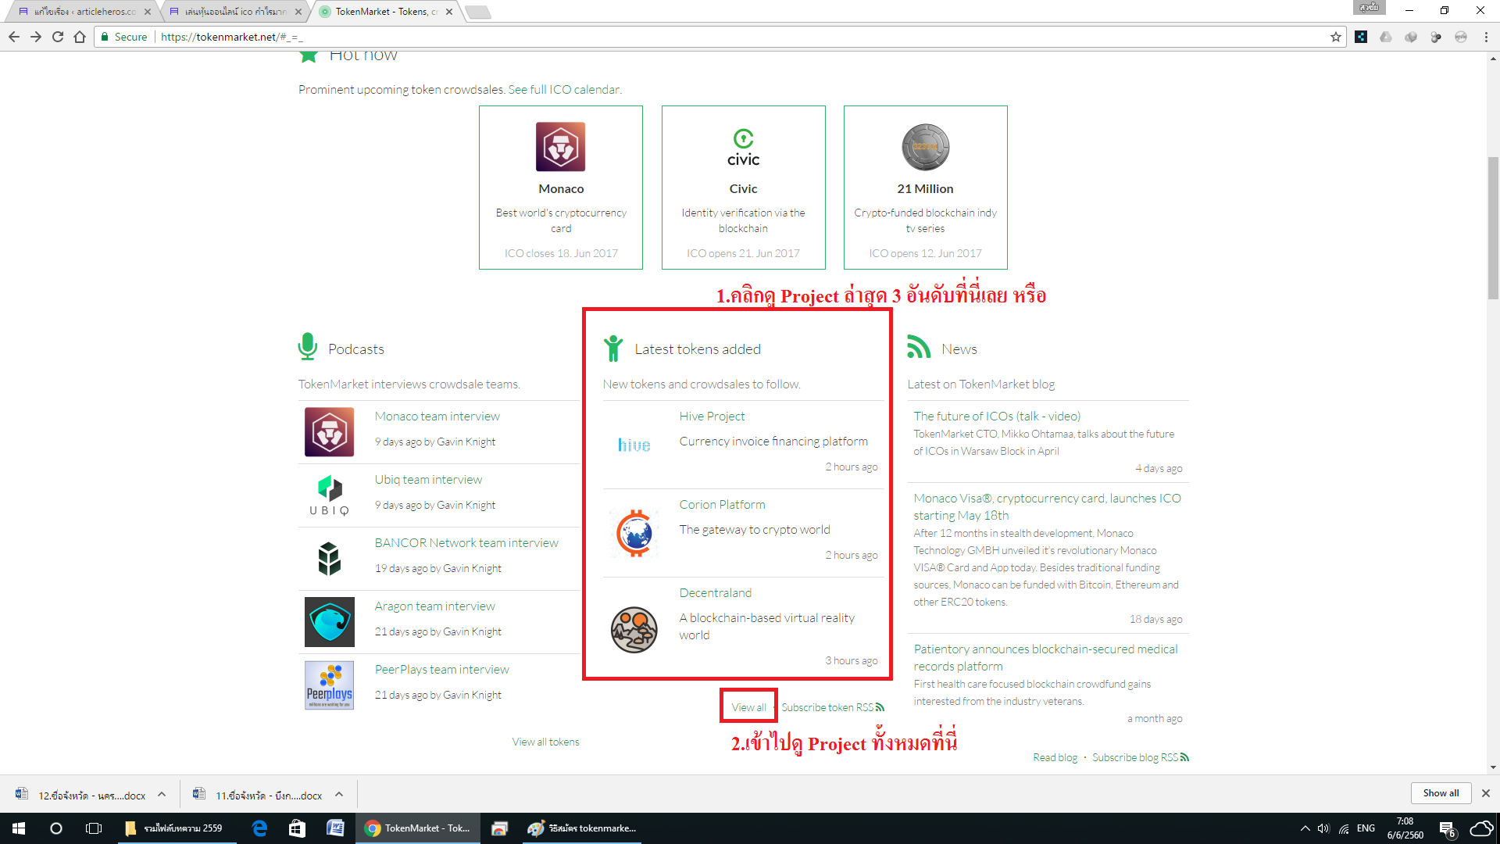Open a new browser tab

point(478,12)
